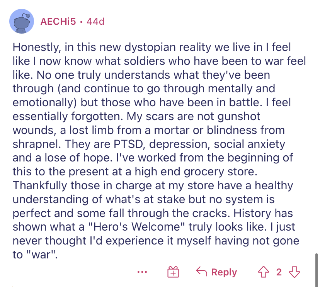
Task: Open the comment's three-dot options menu
Action: 142,272
